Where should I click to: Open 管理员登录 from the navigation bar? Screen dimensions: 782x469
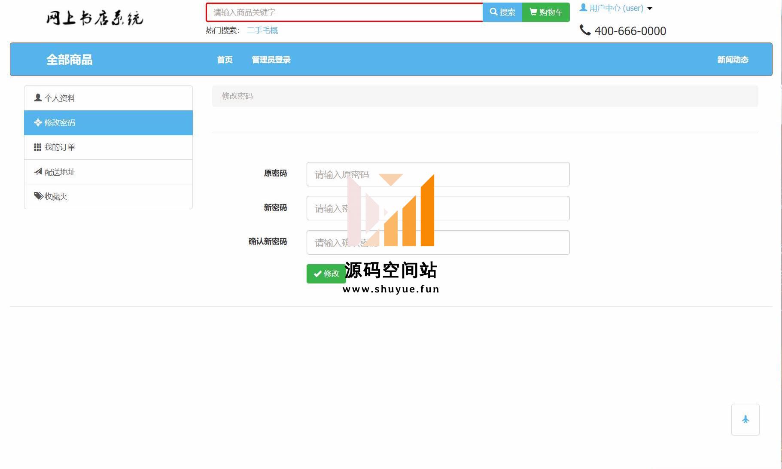[271, 60]
